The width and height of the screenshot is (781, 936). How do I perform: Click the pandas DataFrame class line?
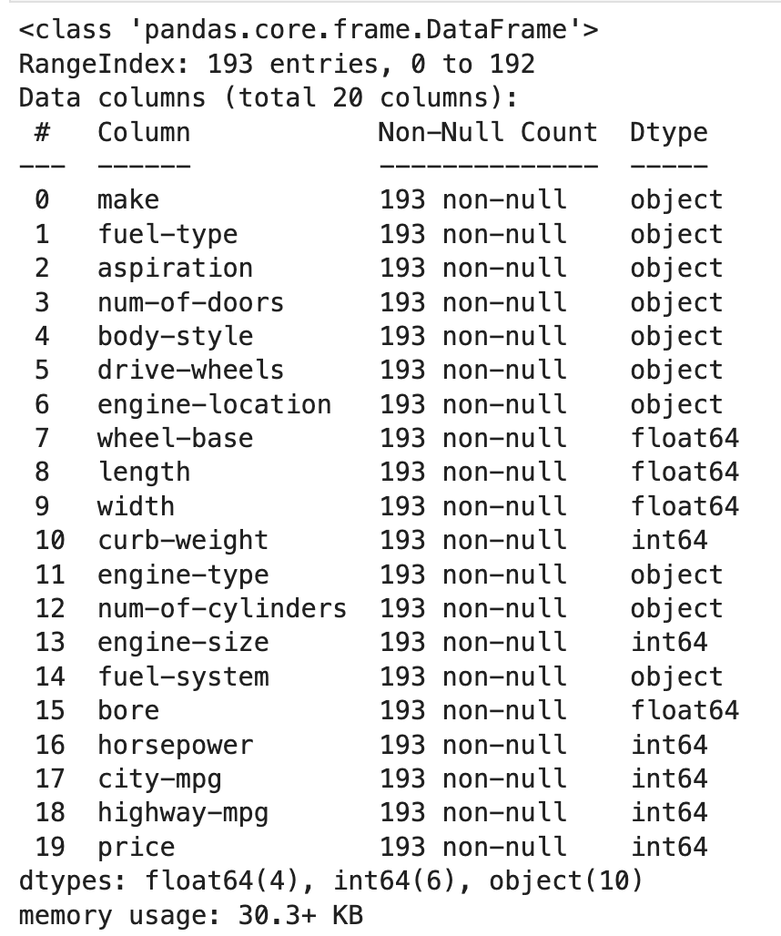click(x=309, y=30)
